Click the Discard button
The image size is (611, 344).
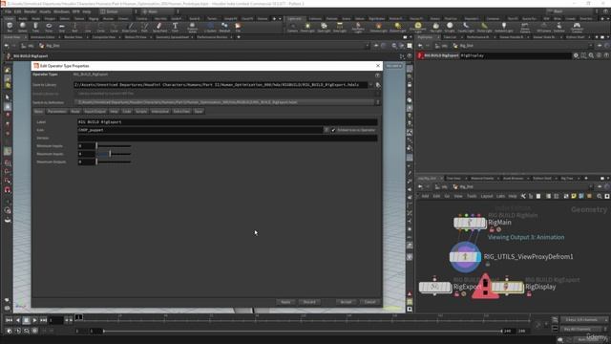[309, 302]
